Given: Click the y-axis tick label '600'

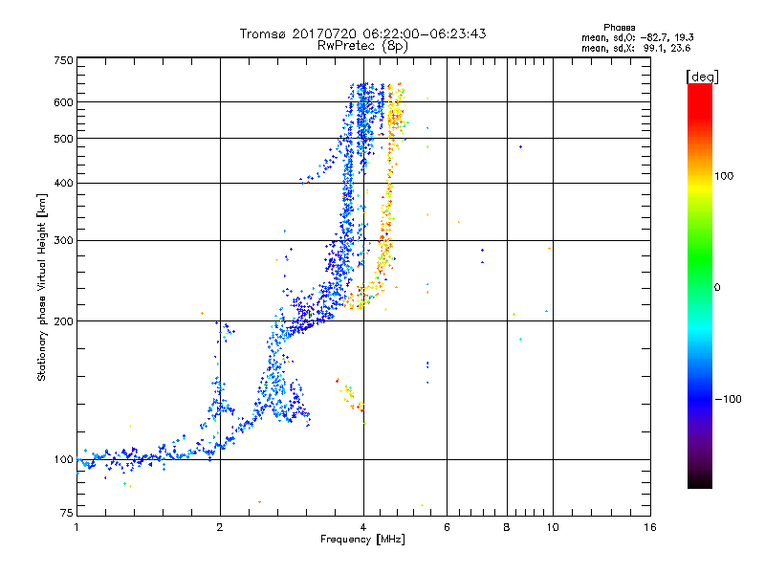Looking at the screenshot, I should tap(63, 102).
